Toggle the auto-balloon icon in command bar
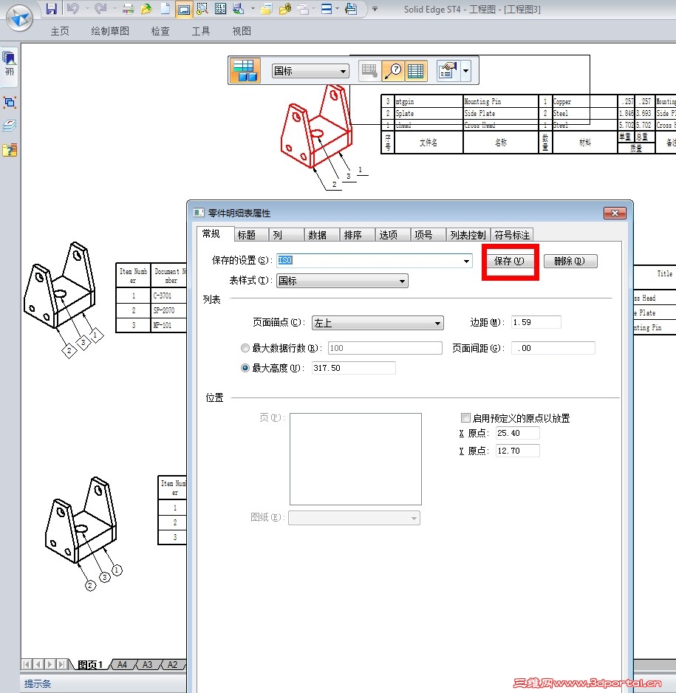The height and width of the screenshot is (693, 676). pos(392,71)
